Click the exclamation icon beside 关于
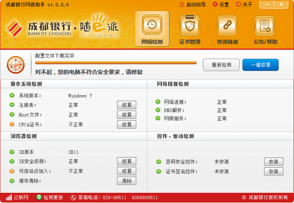 point(238,4)
